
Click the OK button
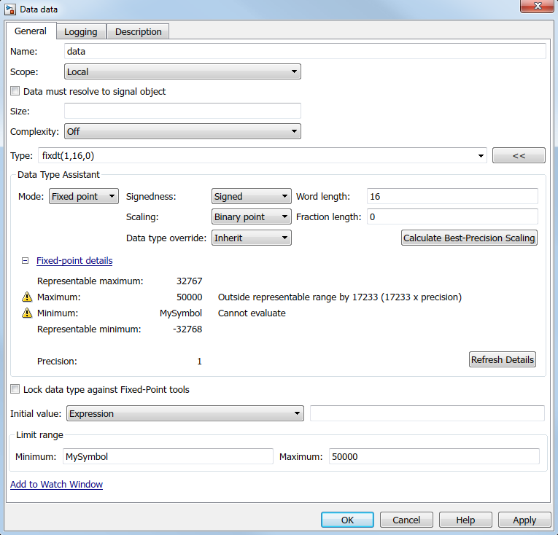[347, 520]
